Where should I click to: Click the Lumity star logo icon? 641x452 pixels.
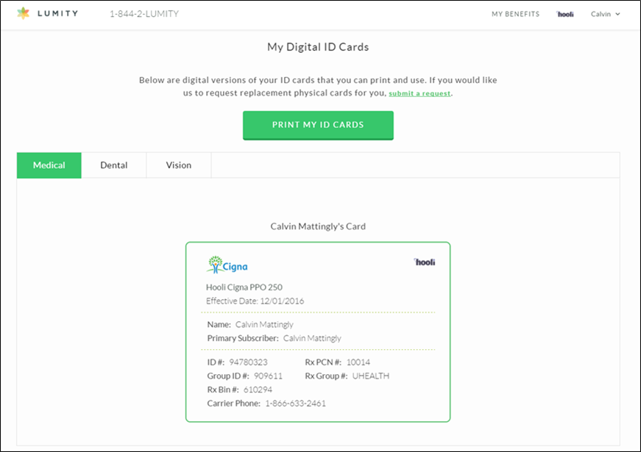click(24, 14)
